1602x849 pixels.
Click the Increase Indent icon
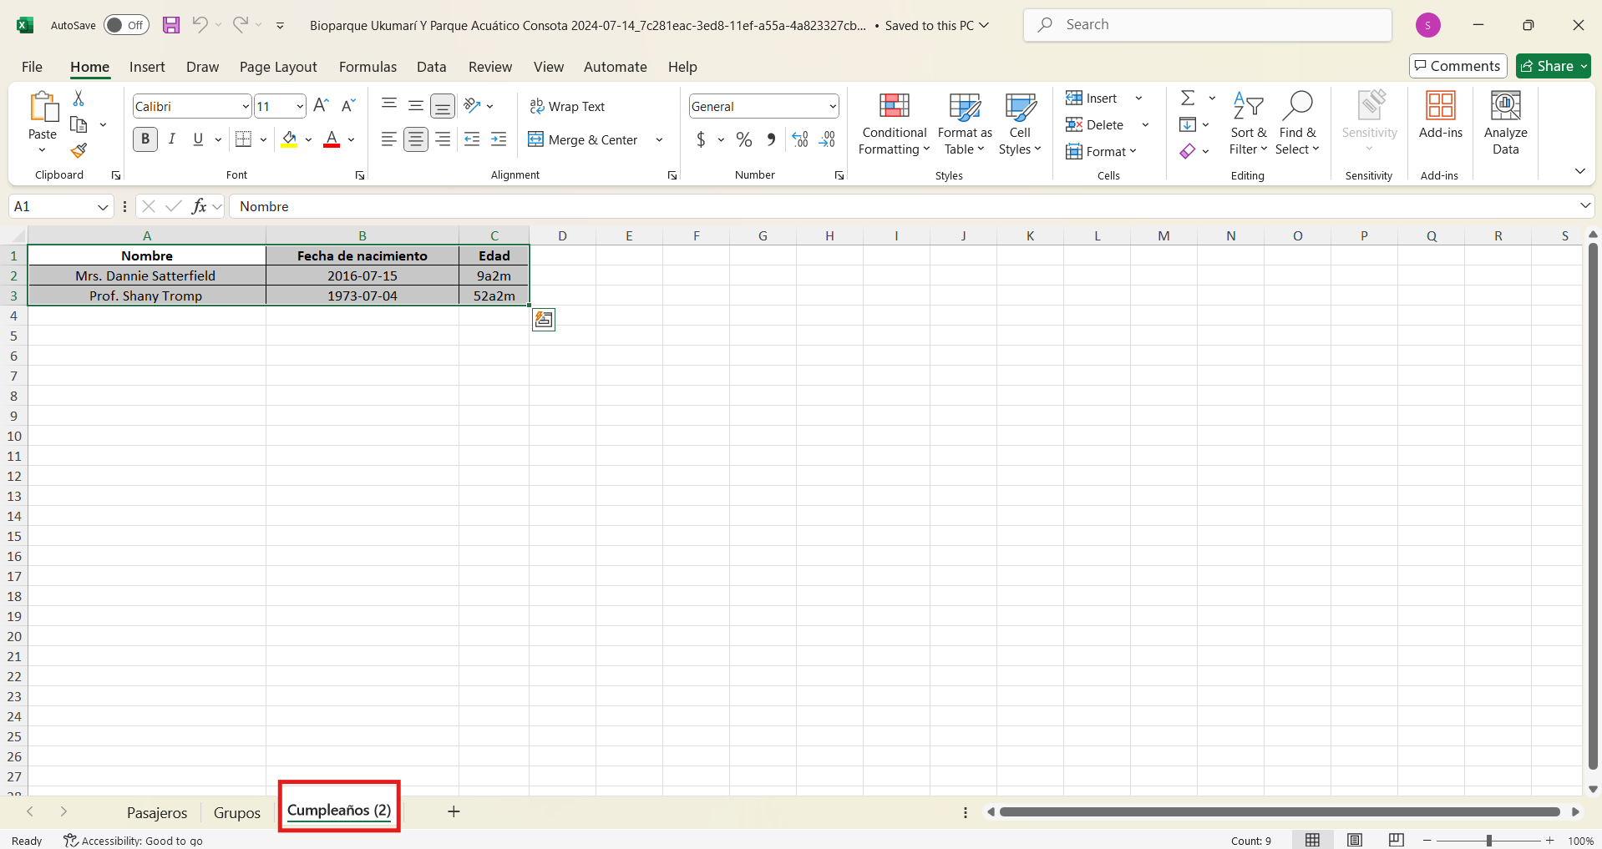pos(499,139)
